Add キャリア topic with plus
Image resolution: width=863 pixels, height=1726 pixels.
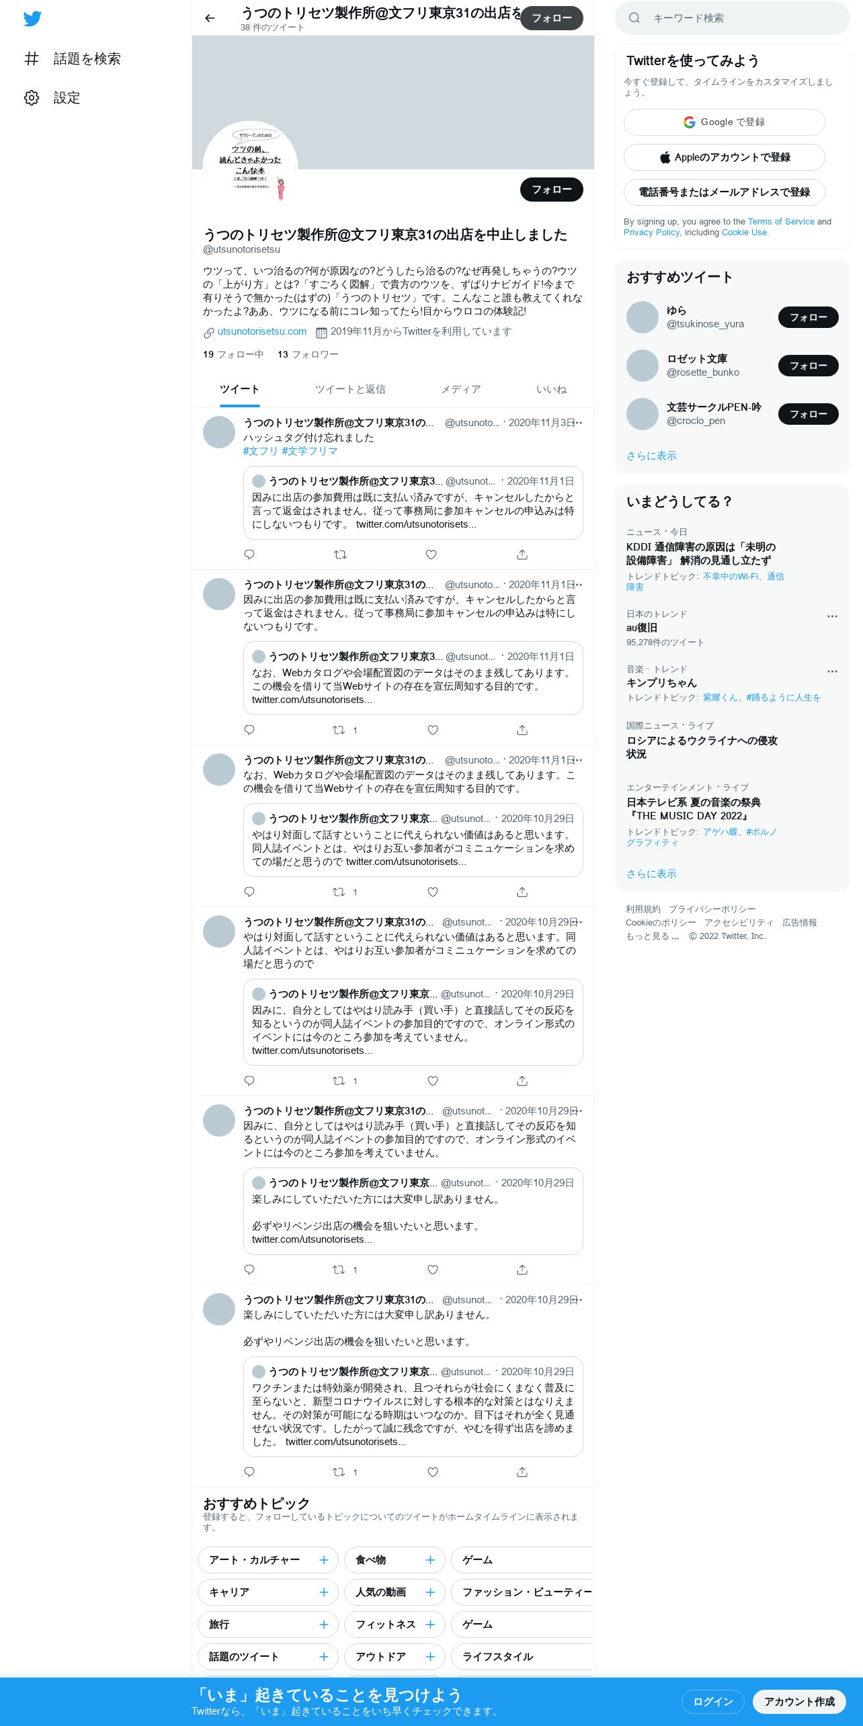[x=323, y=1592]
